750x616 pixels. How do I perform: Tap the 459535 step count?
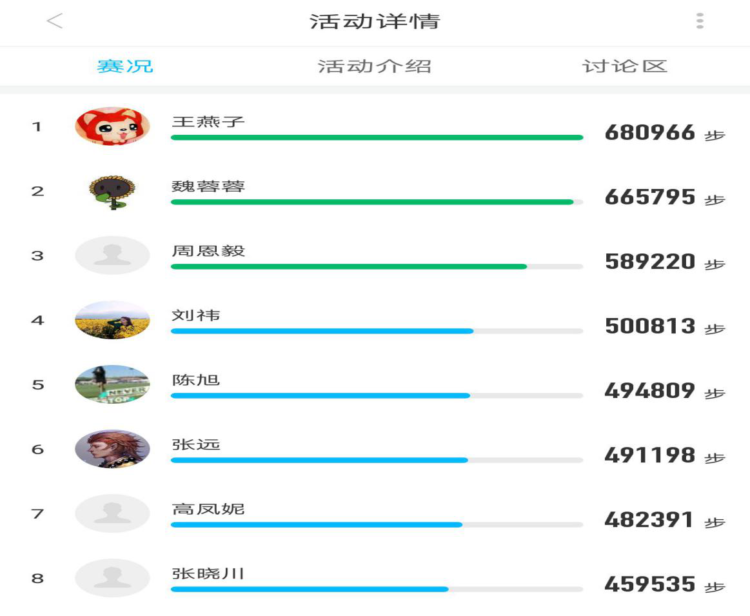649,584
